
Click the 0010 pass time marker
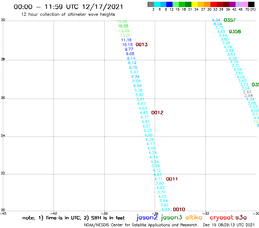(x=179, y=209)
